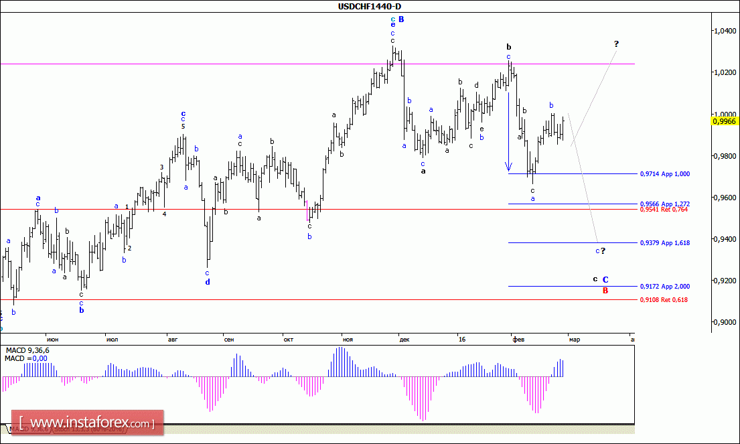This screenshot has width=740, height=444.
Task: Click the мар date on time axis
Action: click(x=575, y=340)
